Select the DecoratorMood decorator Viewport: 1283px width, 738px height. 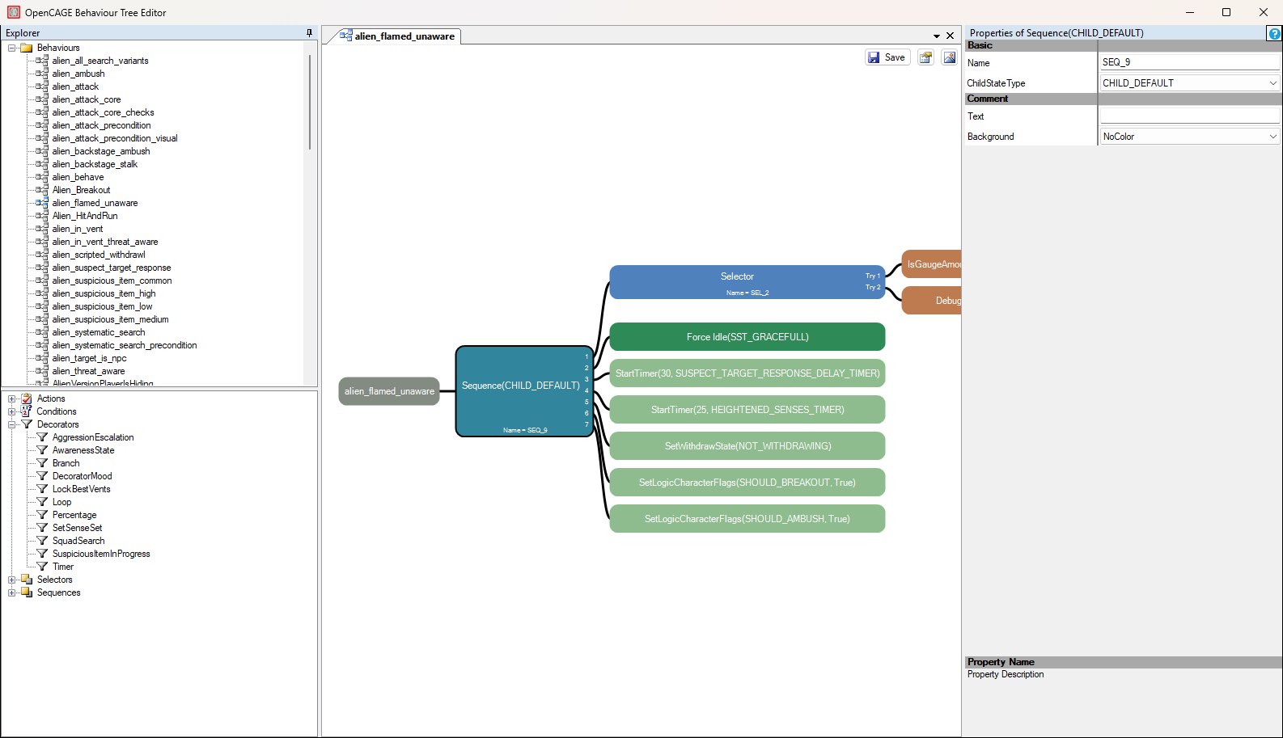click(x=82, y=476)
